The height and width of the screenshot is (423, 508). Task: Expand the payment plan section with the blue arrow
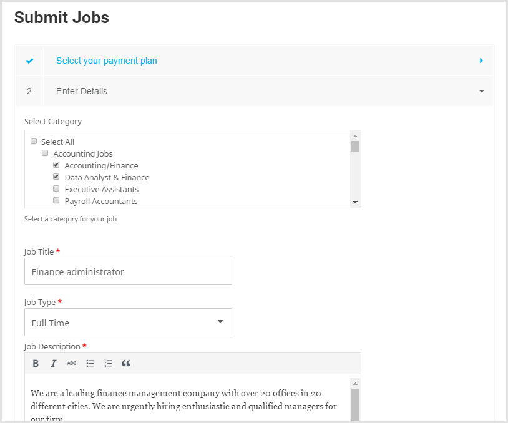[481, 61]
